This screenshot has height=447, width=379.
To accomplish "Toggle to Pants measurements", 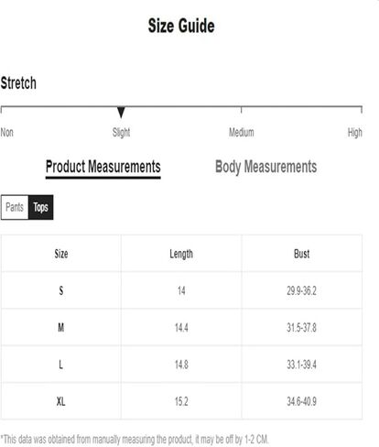I will (15, 207).
